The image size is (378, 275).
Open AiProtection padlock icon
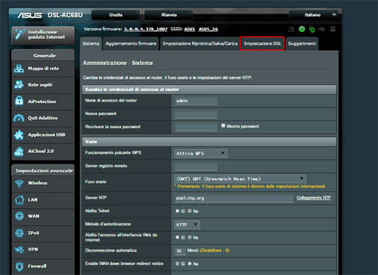click(x=19, y=101)
